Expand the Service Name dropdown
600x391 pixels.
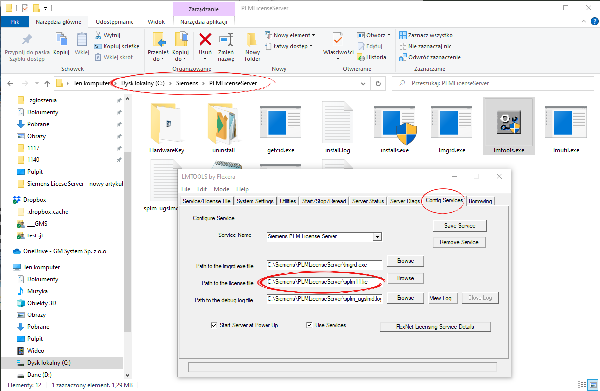pyautogui.click(x=377, y=237)
